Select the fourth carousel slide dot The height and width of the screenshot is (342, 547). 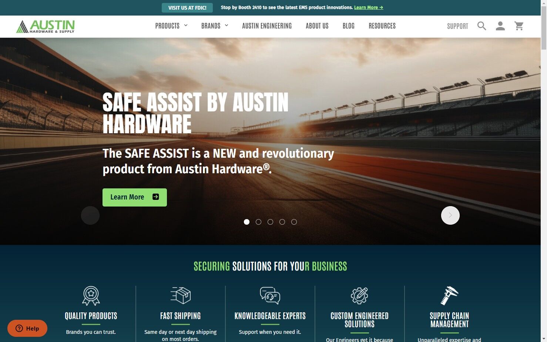point(282,222)
